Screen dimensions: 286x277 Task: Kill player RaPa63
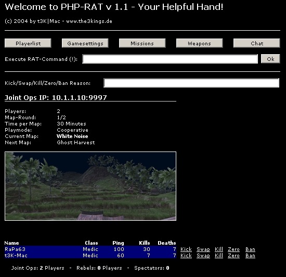click(x=219, y=249)
